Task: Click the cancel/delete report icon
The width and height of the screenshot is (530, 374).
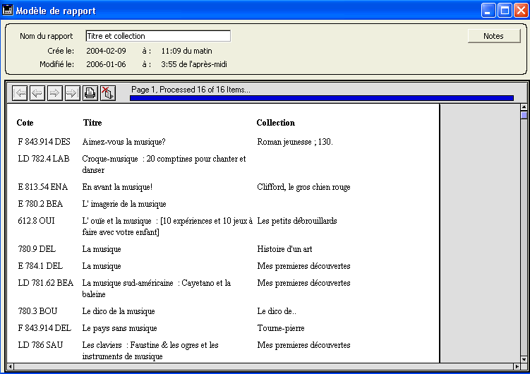Action: click(x=107, y=93)
